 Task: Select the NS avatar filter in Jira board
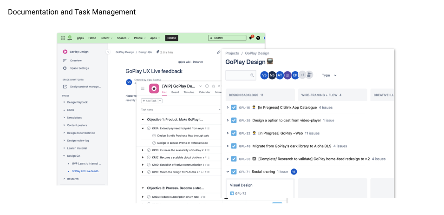click(x=272, y=75)
